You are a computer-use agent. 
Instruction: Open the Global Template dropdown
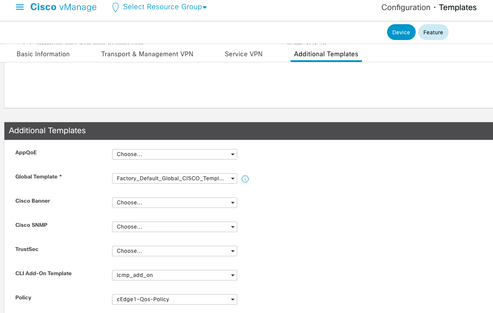pos(174,178)
